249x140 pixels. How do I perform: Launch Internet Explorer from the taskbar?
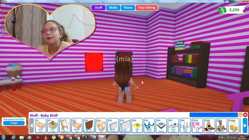point(14,137)
